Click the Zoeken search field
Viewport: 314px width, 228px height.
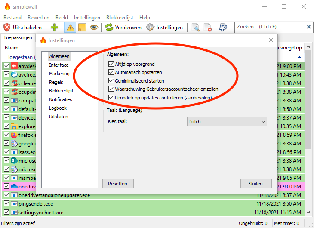(269, 27)
